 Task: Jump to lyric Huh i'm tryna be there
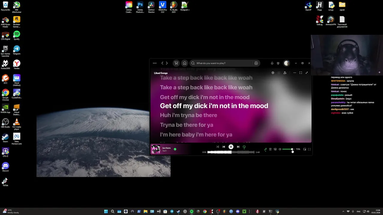189,115
